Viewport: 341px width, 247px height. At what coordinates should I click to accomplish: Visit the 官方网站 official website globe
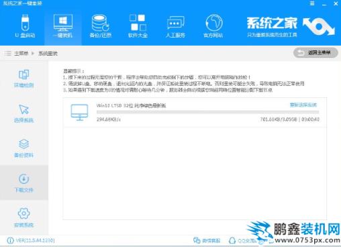[213, 26]
